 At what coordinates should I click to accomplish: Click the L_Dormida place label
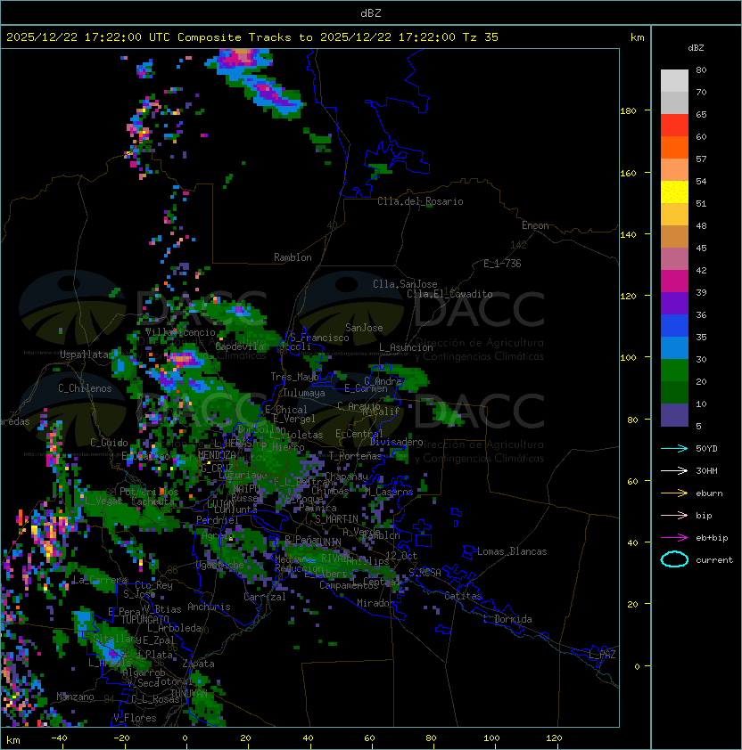507,619
